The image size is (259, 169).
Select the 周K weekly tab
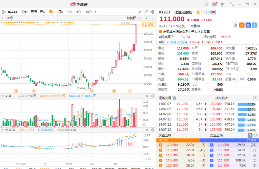pos(51,12)
